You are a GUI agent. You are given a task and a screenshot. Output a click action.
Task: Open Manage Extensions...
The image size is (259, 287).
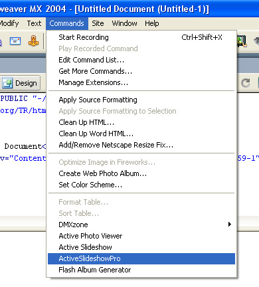pyautogui.click(x=141, y=82)
